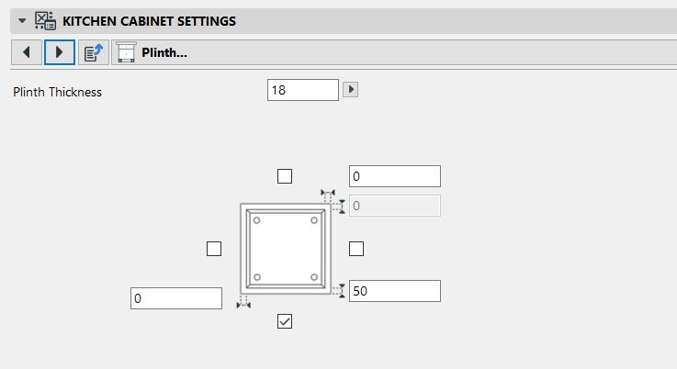Viewport: 677px width, 369px height.
Task: Open the settings page list icon
Action: click(x=93, y=52)
